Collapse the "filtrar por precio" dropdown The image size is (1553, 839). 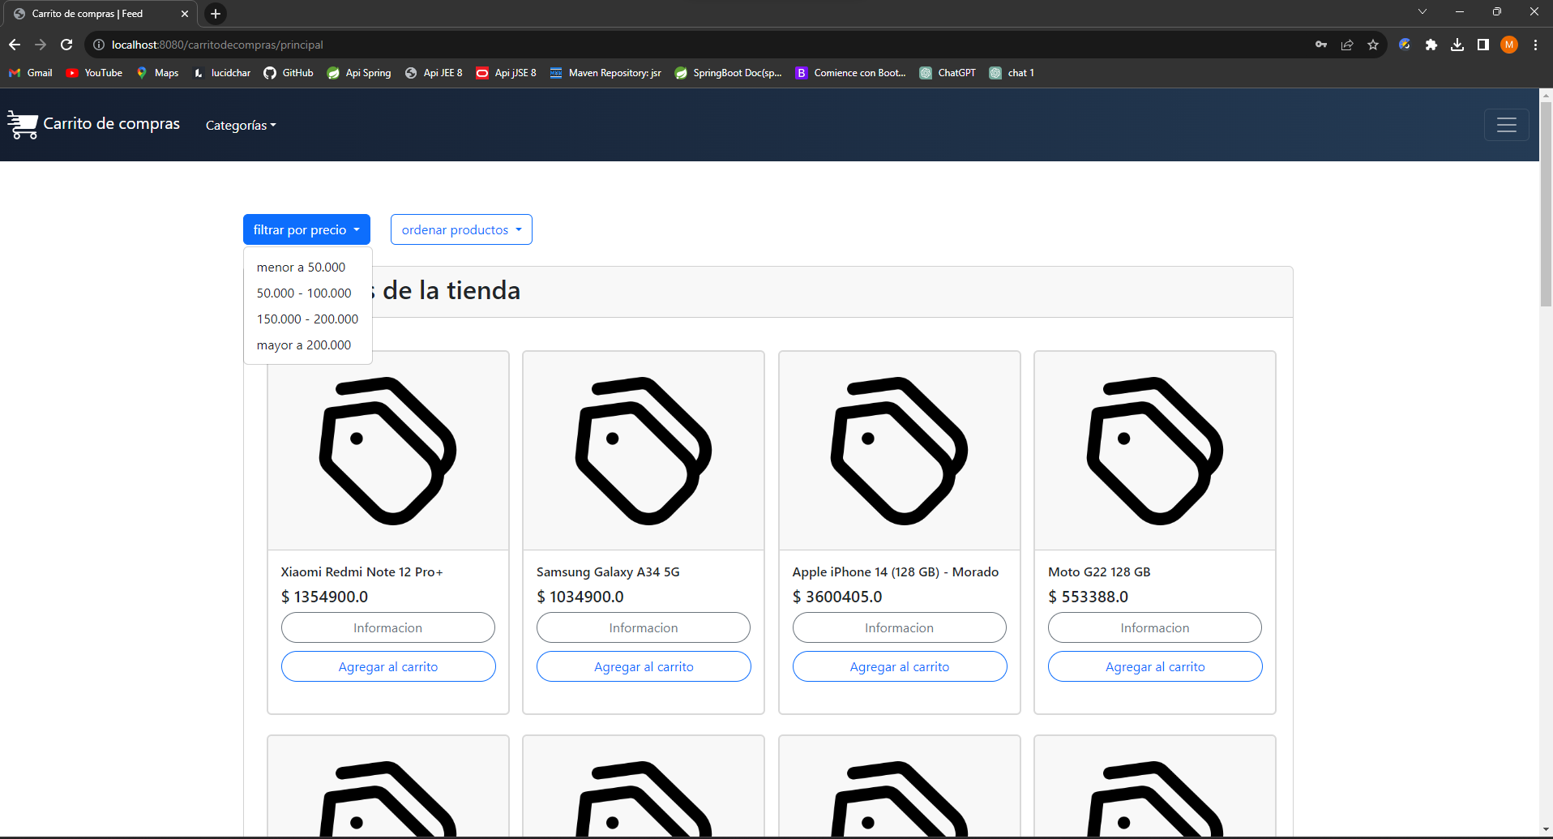click(x=306, y=229)
